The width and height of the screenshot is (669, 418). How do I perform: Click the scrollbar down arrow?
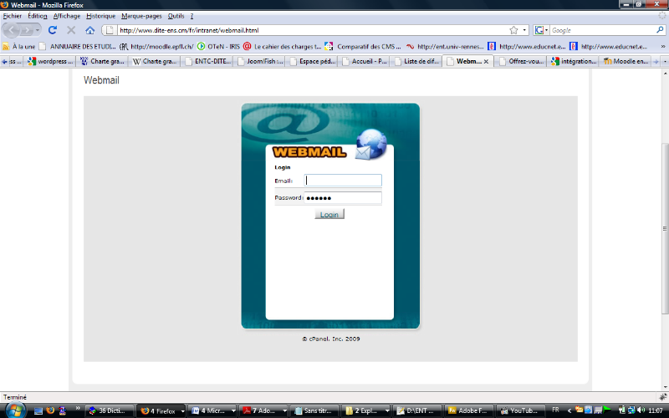(x=665, y=387)
